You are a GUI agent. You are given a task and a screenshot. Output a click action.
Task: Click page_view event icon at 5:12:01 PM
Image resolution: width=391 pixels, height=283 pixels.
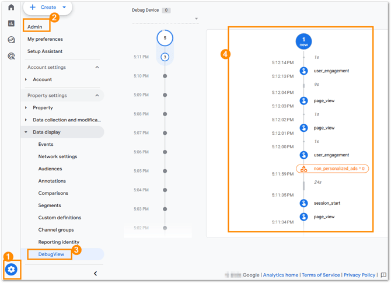pos(303,128)
